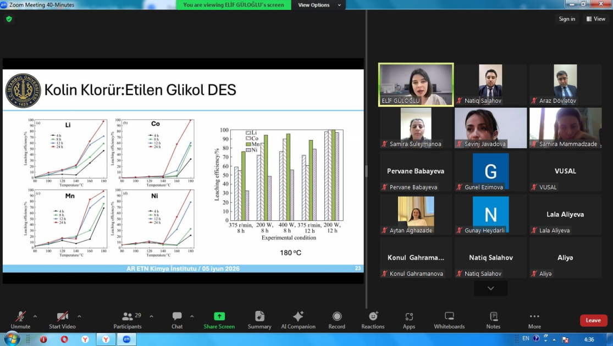Open the Zoom taskbar icon
The image size is (613, 346).
tap(126, 339)
